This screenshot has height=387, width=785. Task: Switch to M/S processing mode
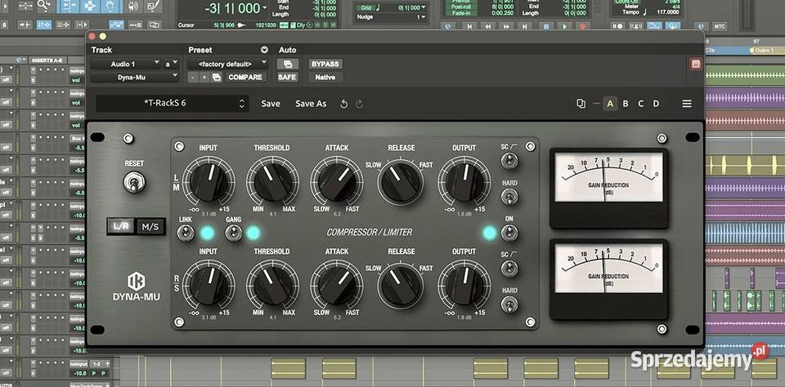[x=150, y=227]
